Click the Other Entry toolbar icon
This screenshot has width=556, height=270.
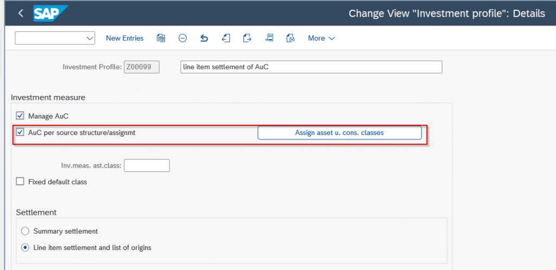[x=269, y=38]
